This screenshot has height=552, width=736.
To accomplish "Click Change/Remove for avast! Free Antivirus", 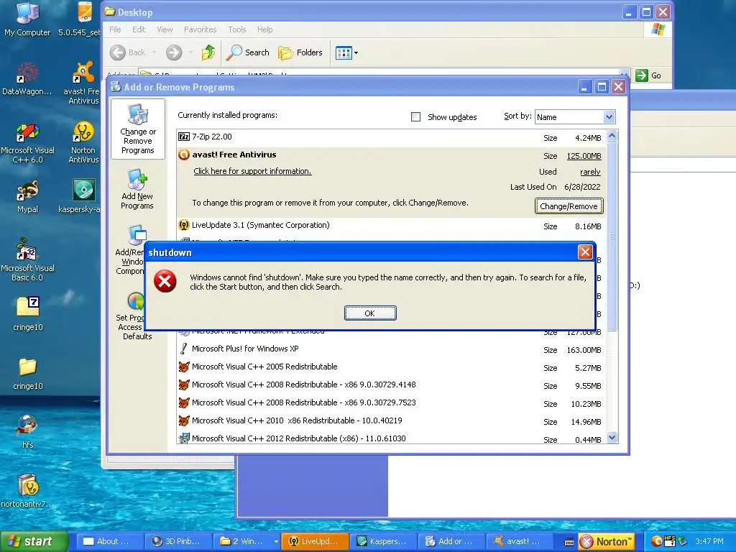I will 569,206.
